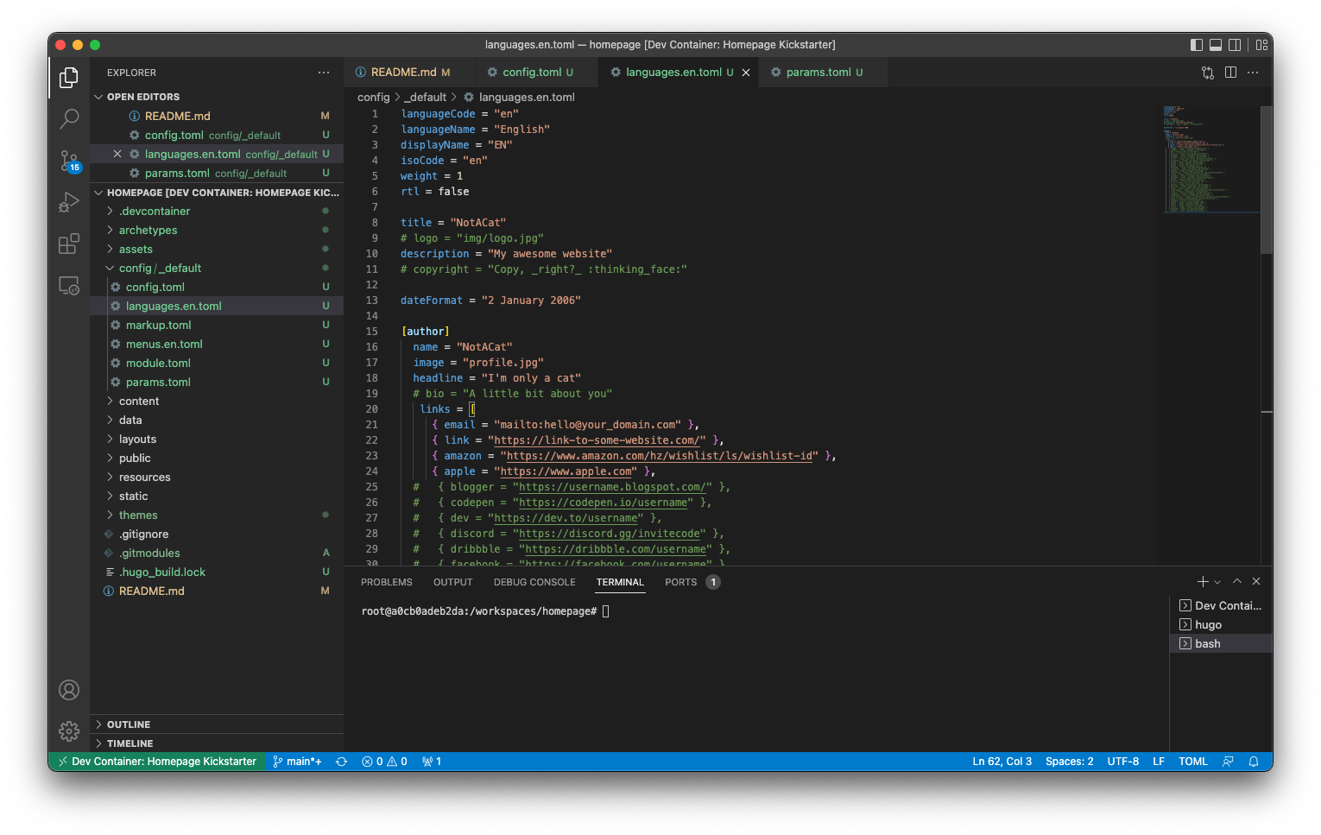Image resolution: width=1321 pixels, height=835 pixels.
Task: Open the Search view in activity bar
Action: tap(69, 118)
